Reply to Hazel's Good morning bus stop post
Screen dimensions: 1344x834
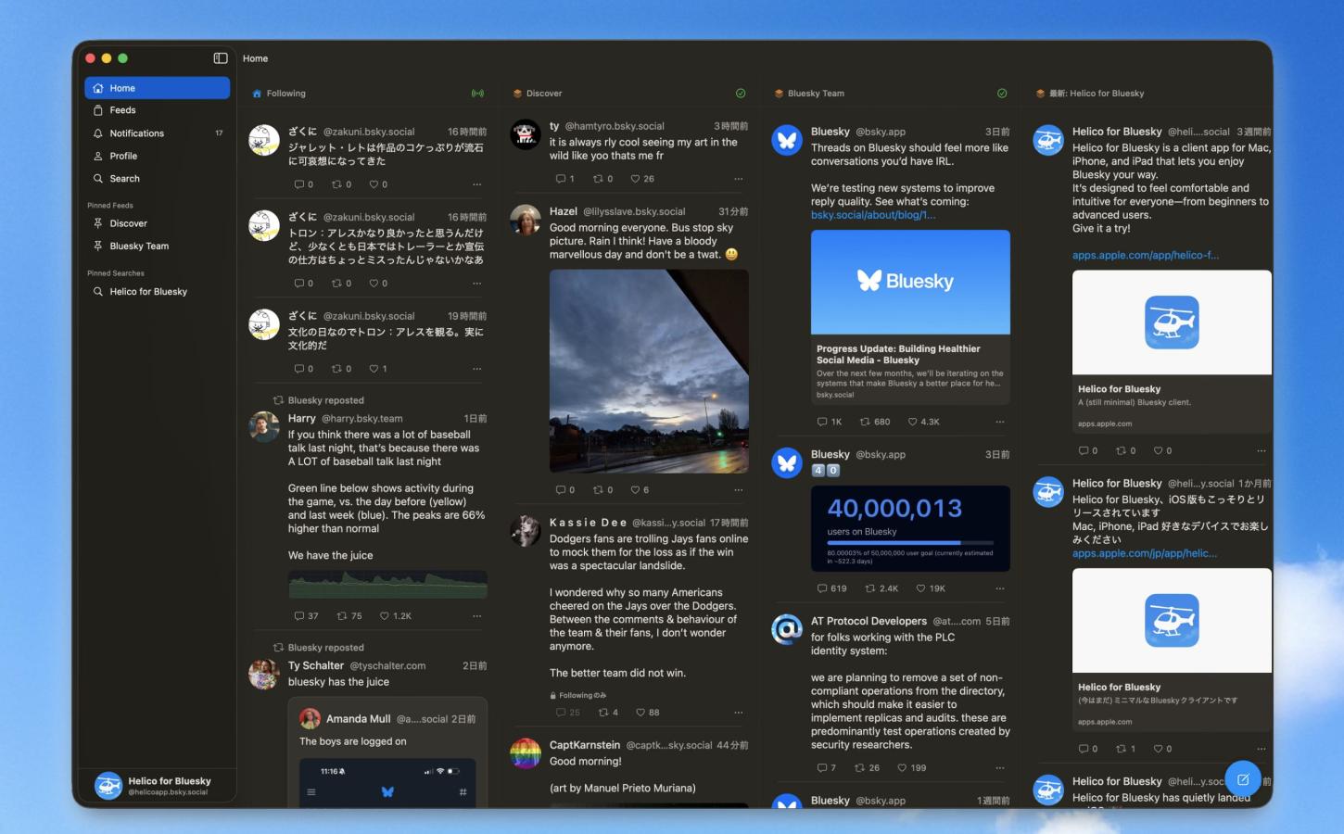pos(565,490)
